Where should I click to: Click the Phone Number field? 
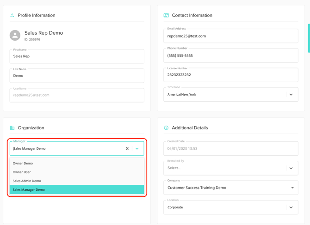(230, 55)
